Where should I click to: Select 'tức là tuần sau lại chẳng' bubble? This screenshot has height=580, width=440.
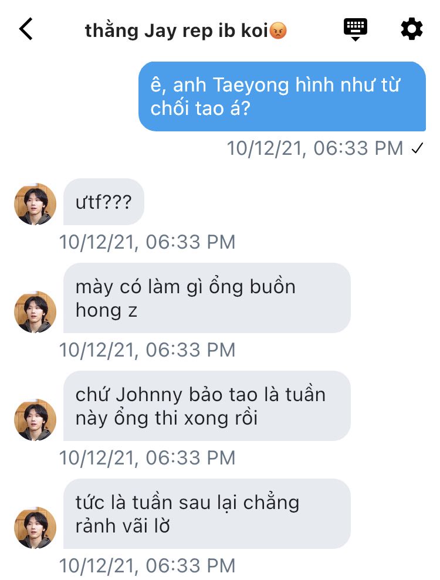(x=207, y=514)
